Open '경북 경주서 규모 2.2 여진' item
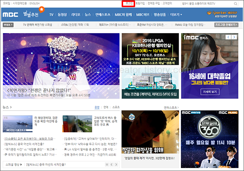Image resolution: width=244 pixels, height=171 pixels. point(90,154)
